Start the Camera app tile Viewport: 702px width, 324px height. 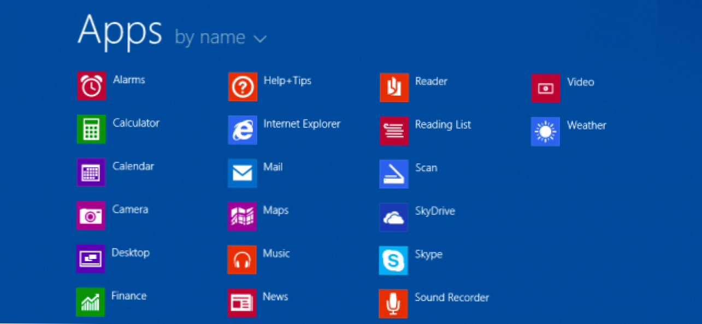click(x=91, y=215)
